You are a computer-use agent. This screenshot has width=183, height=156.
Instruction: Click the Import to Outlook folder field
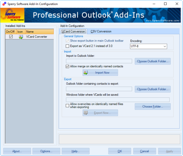99,61
